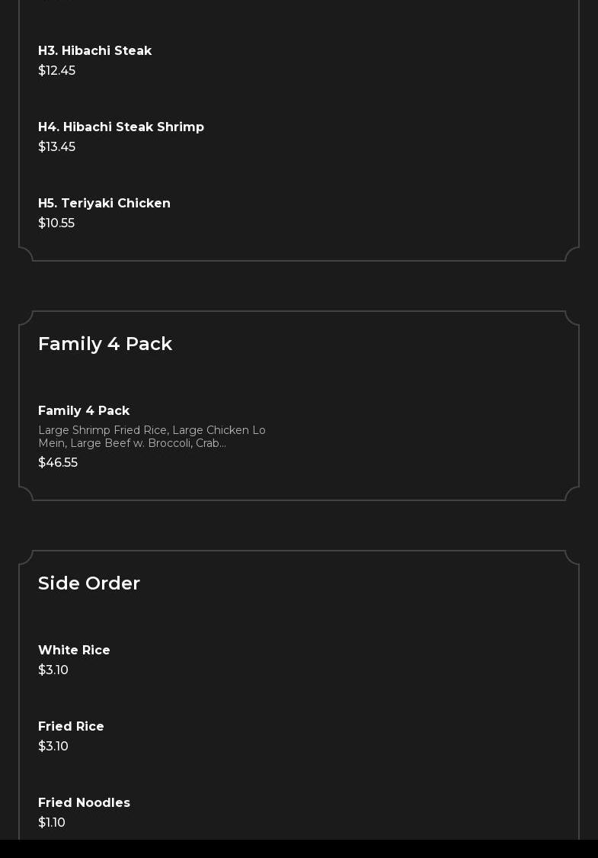Pick the Fried Rice side order

click(71, 727)
